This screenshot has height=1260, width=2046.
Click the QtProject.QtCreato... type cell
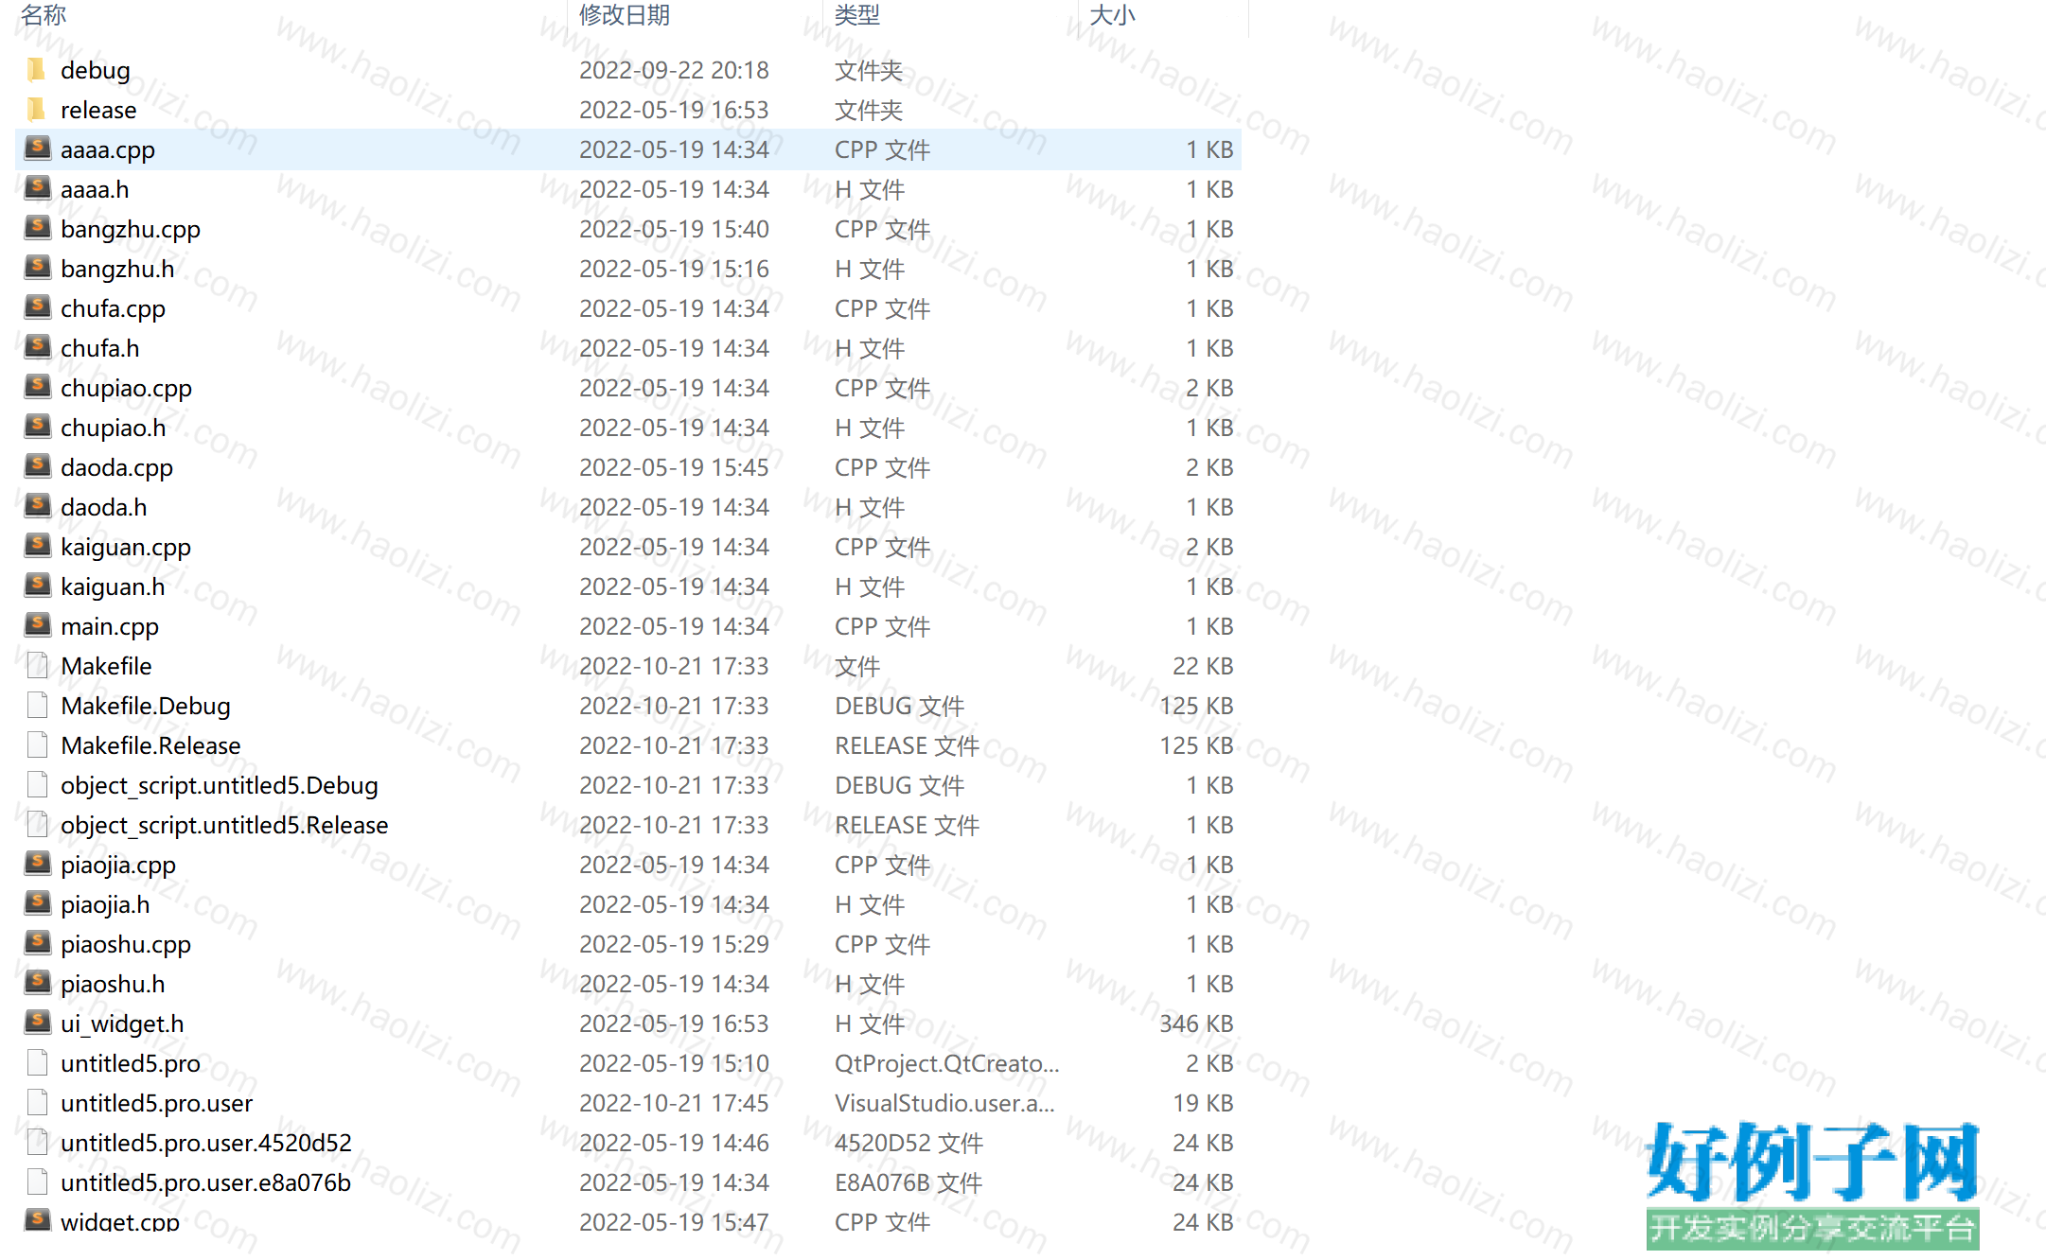tap(946, 1063)
